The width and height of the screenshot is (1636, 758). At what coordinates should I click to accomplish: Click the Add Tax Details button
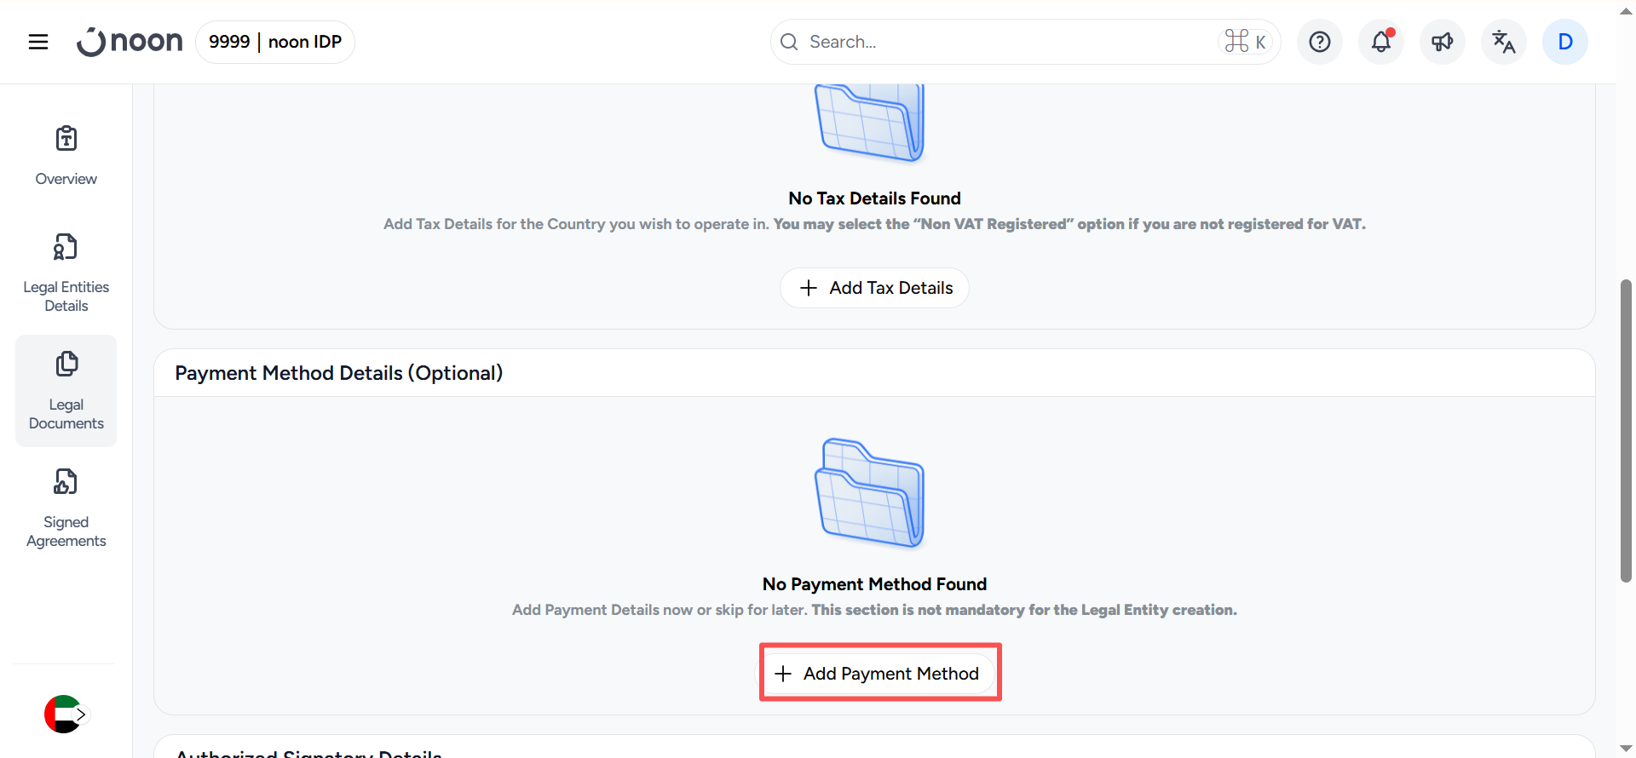(874, 288)
